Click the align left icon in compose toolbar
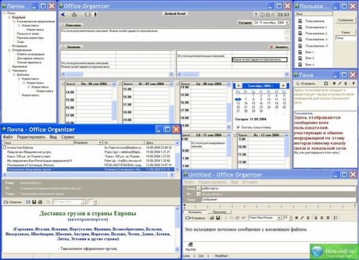Screen dimensions: 359x260 pyautogui.click(x=316, y=218)
